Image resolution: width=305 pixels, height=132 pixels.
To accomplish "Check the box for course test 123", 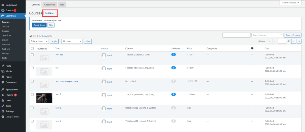I will coord(32,55).
